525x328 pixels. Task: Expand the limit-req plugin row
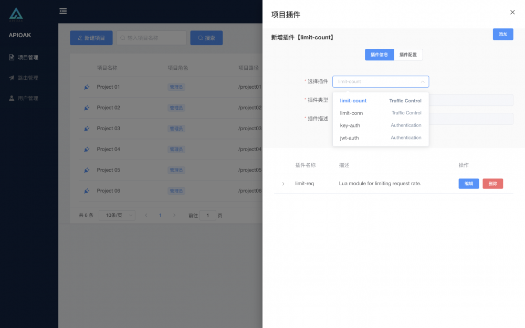(283, 184)
